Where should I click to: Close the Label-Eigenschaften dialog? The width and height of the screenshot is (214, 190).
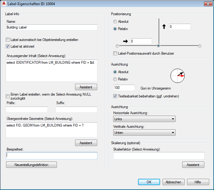coord(208,4)
